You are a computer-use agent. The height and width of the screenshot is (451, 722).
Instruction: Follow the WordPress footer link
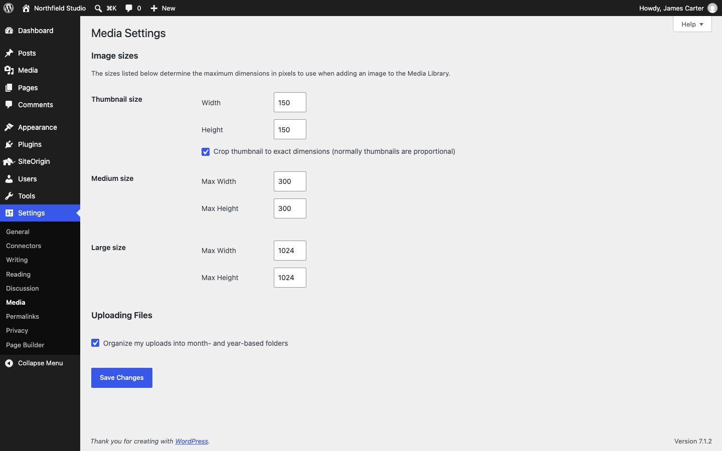tap(192, 441)
